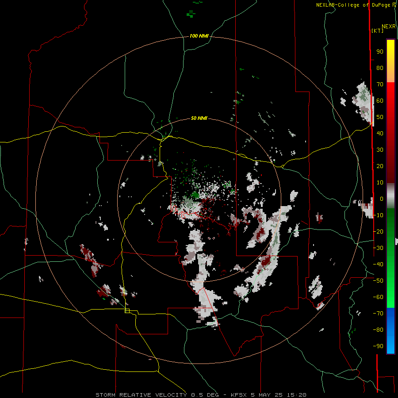Image resolution: width=398 pixels, height=398 pixels.
Task: Select the positive 50 knot scale label
Action: (380, 117)
